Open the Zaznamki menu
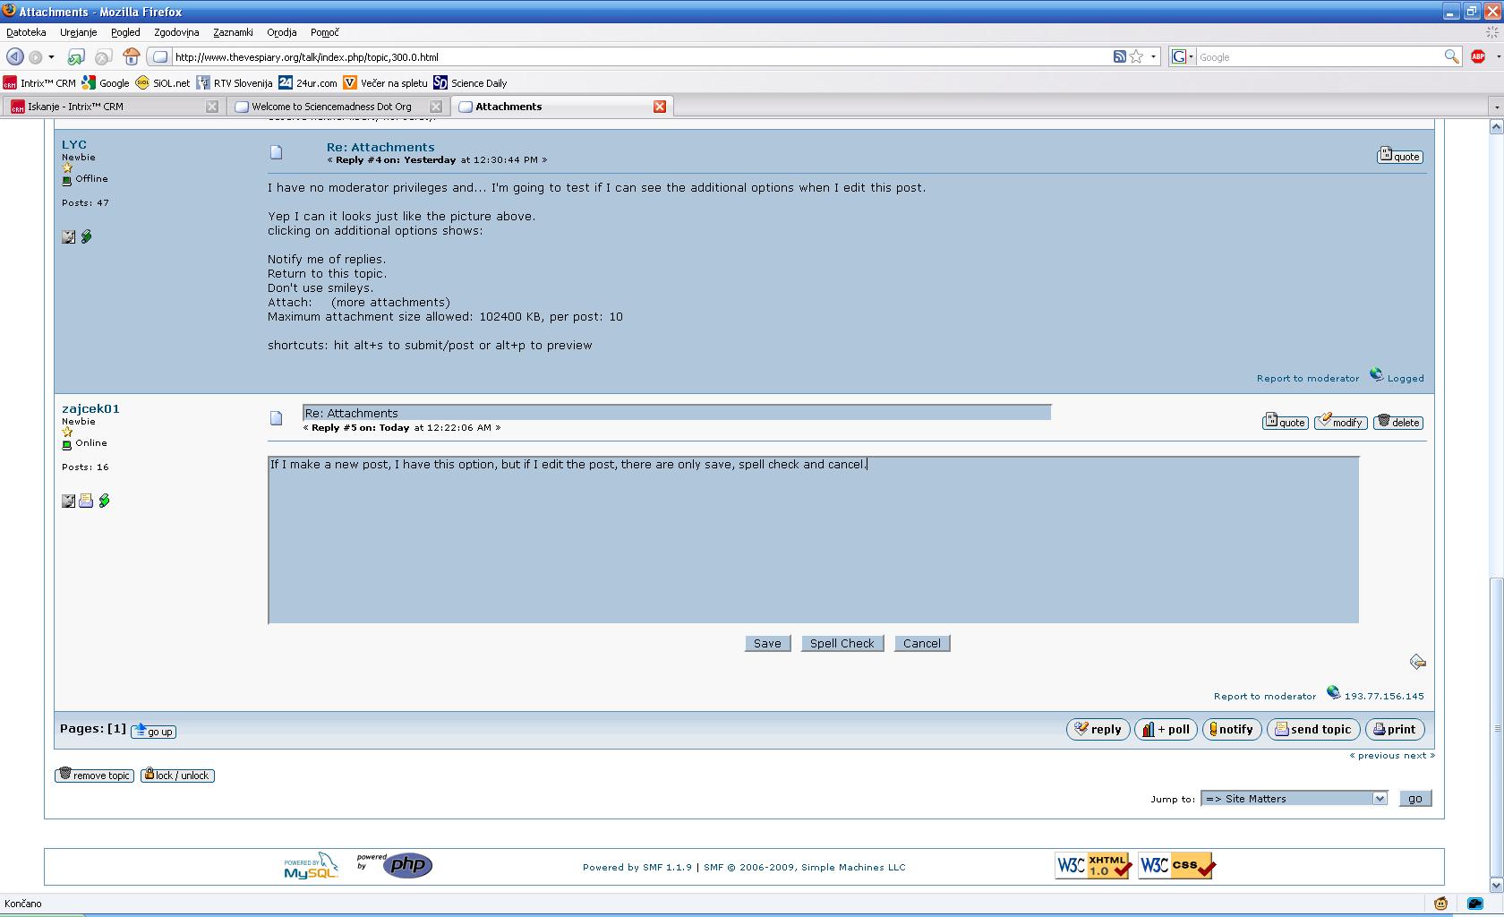Image resolution: width=1504 pixels, height=917 pixels. click(x=233, y=32)
